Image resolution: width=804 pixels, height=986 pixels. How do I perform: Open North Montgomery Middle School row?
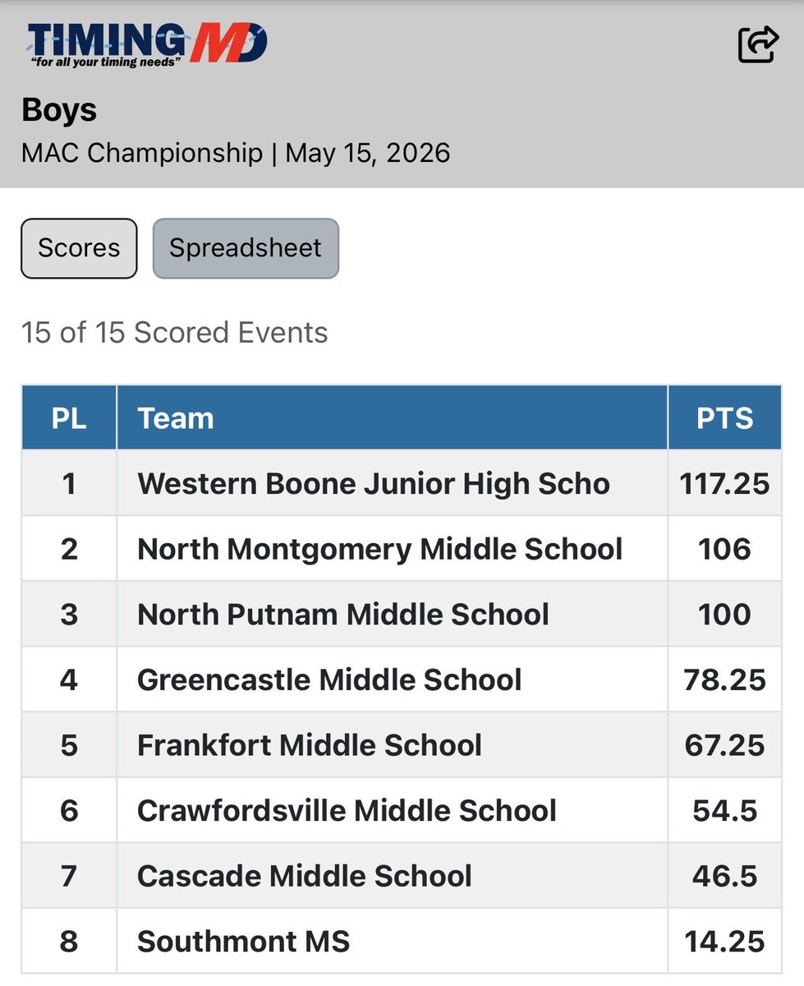(x=402, y=549)
